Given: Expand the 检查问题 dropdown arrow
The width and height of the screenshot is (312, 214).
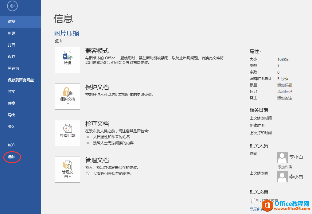Looking at the screenshot, I should click(68, 140).
